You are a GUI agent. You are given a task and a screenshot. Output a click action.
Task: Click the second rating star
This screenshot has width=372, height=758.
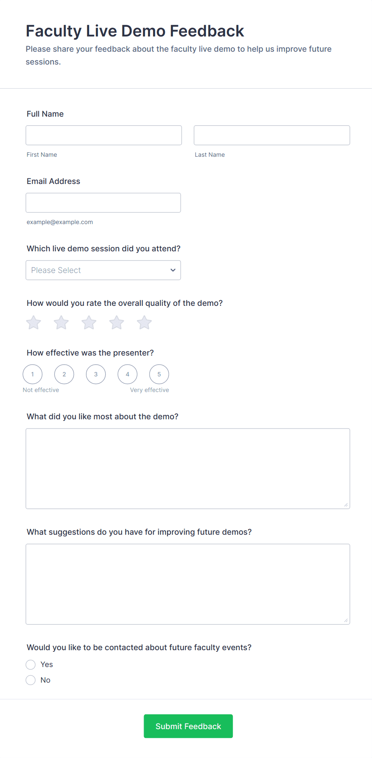tap(61, 323)
